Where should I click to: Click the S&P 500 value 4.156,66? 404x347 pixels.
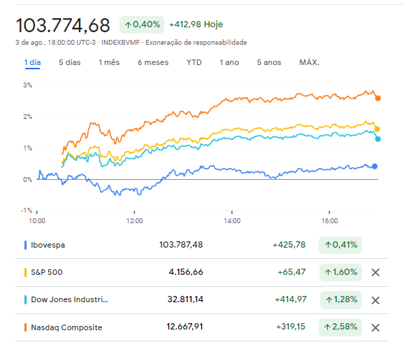[186, 272]
